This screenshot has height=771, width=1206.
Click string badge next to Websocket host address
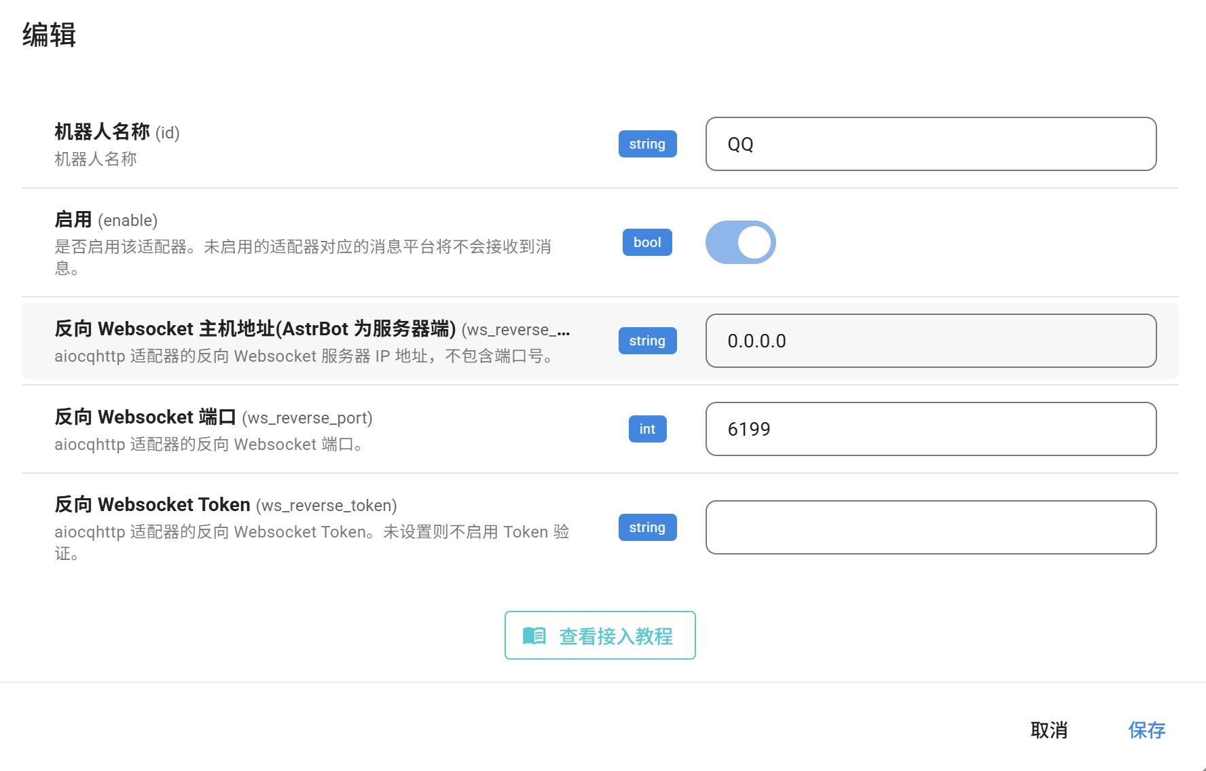[x=647, y=341]
